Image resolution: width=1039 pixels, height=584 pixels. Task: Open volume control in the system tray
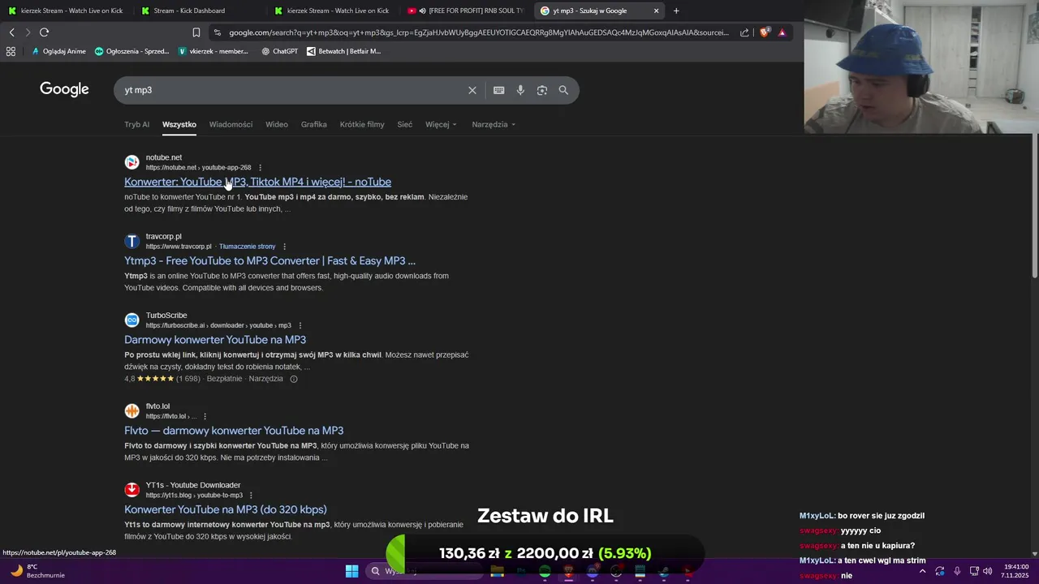[x=988, y=571]
